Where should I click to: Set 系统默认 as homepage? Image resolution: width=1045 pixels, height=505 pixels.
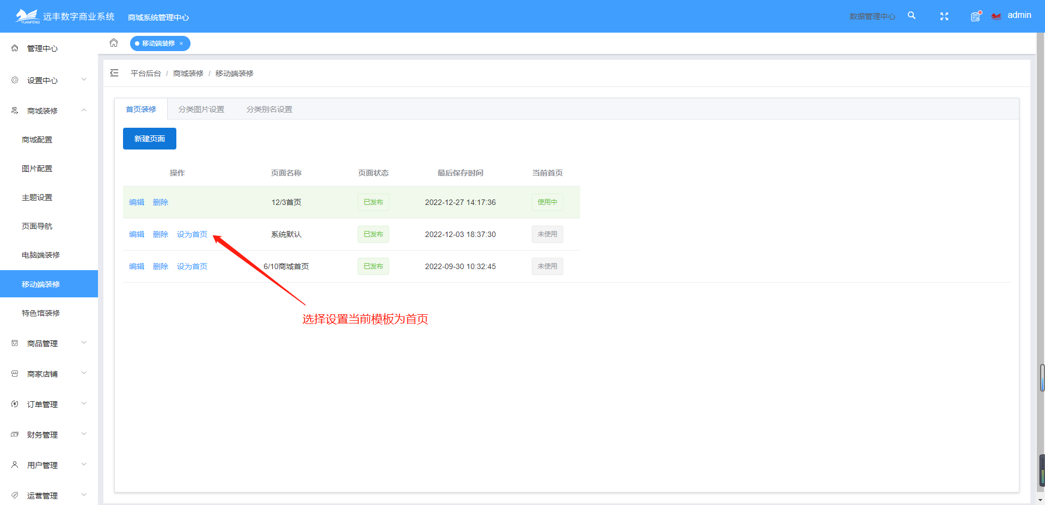pos(192,234)
